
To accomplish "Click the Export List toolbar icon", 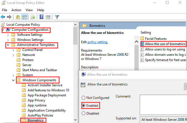I will [33, 17].
